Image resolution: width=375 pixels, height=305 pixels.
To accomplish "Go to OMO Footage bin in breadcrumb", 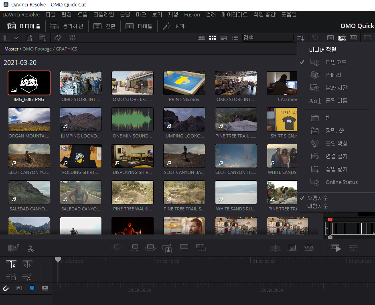I will [x=37, y=49].
